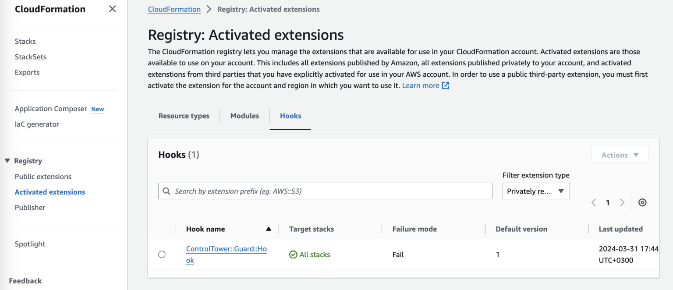Open the Actions dropdown
673x290 pixels.
pyautogui.click(x=620, y=155)
